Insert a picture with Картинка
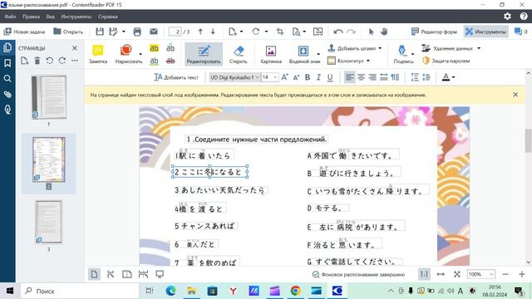 (x=271, y=54)
